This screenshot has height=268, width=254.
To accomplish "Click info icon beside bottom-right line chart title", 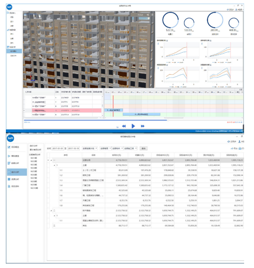I will [x=210, y=65].
